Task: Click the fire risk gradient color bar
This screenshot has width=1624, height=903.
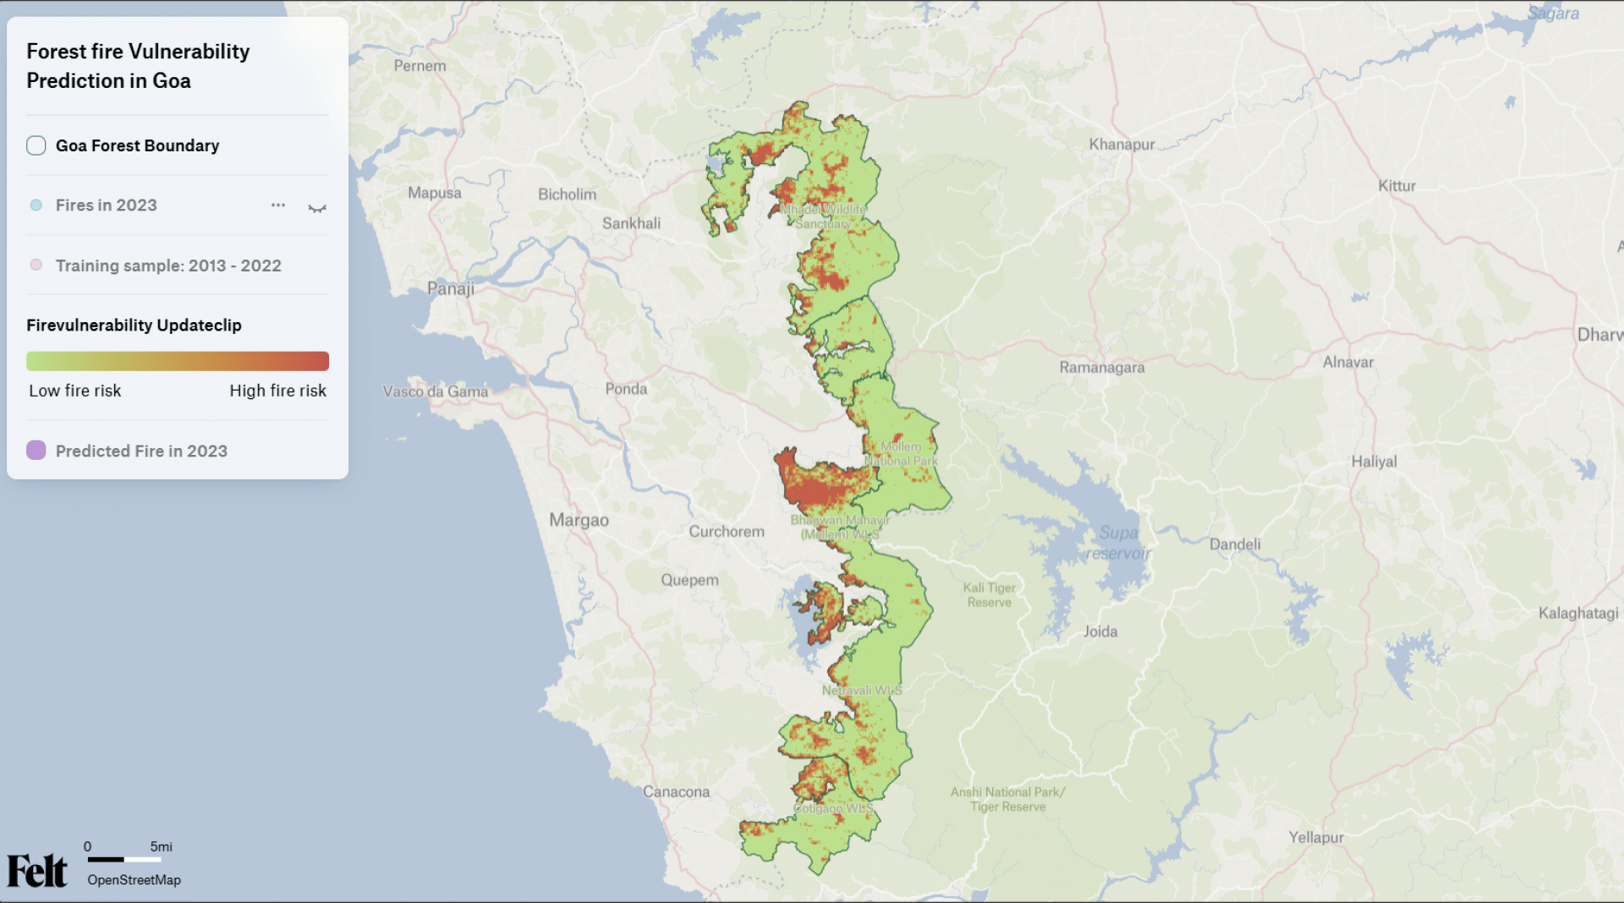Action: (x=178, y=361)
